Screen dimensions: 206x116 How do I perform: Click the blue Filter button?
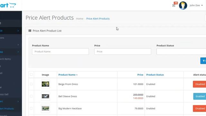tap(203, 61)
